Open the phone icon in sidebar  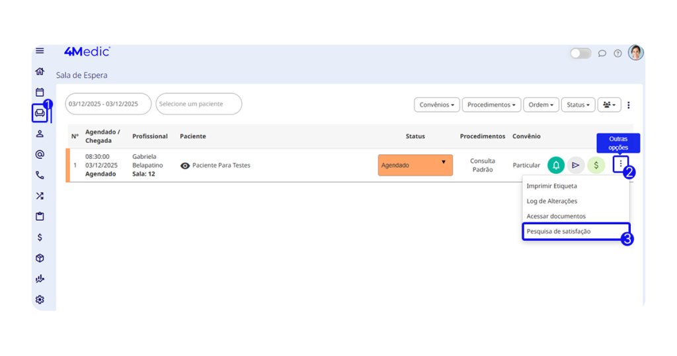click(x=40, y=175)
